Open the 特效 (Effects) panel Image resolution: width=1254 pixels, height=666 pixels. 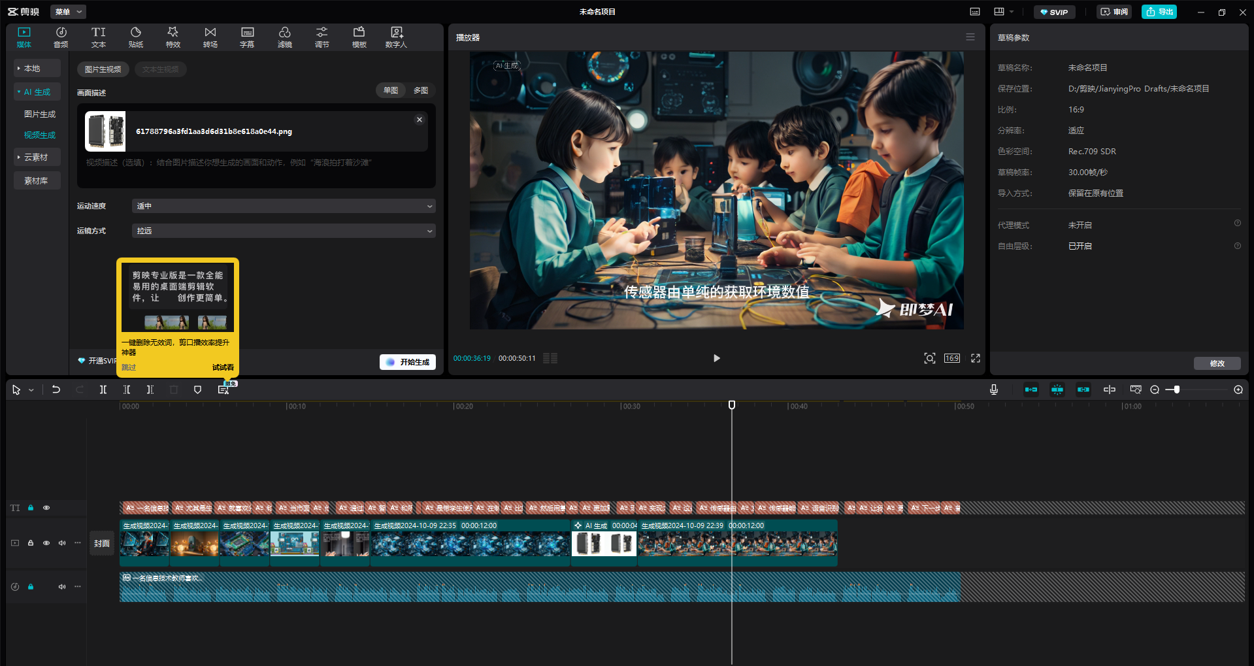click(x=173, y=37)
